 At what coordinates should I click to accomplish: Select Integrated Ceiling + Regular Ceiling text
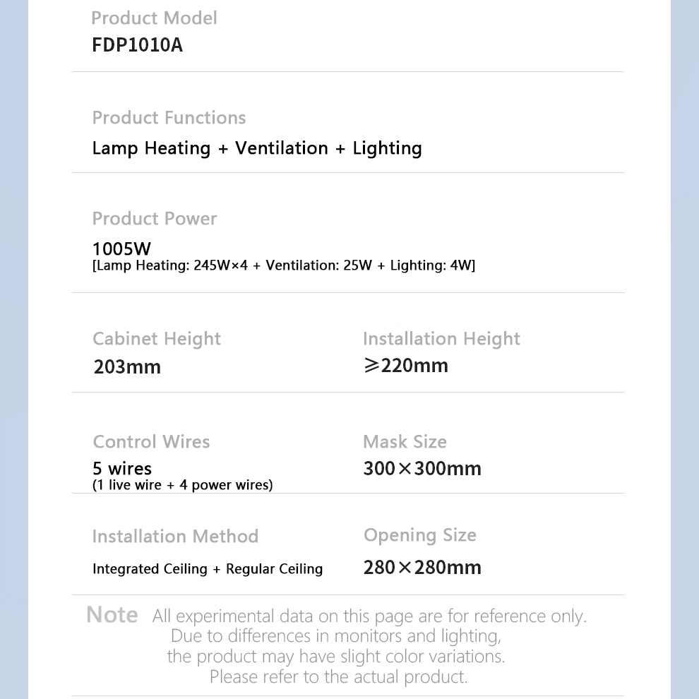click(208, 569)
